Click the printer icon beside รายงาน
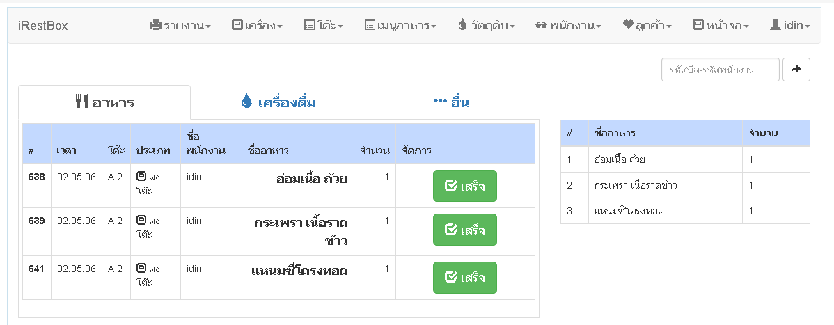The width and height of the screenshot is (834, 325). (155, 25)
